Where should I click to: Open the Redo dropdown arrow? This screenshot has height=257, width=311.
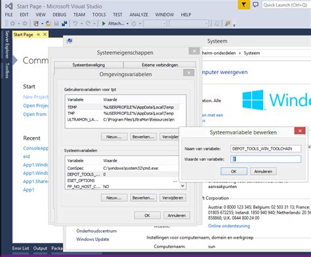pos(94,24)
